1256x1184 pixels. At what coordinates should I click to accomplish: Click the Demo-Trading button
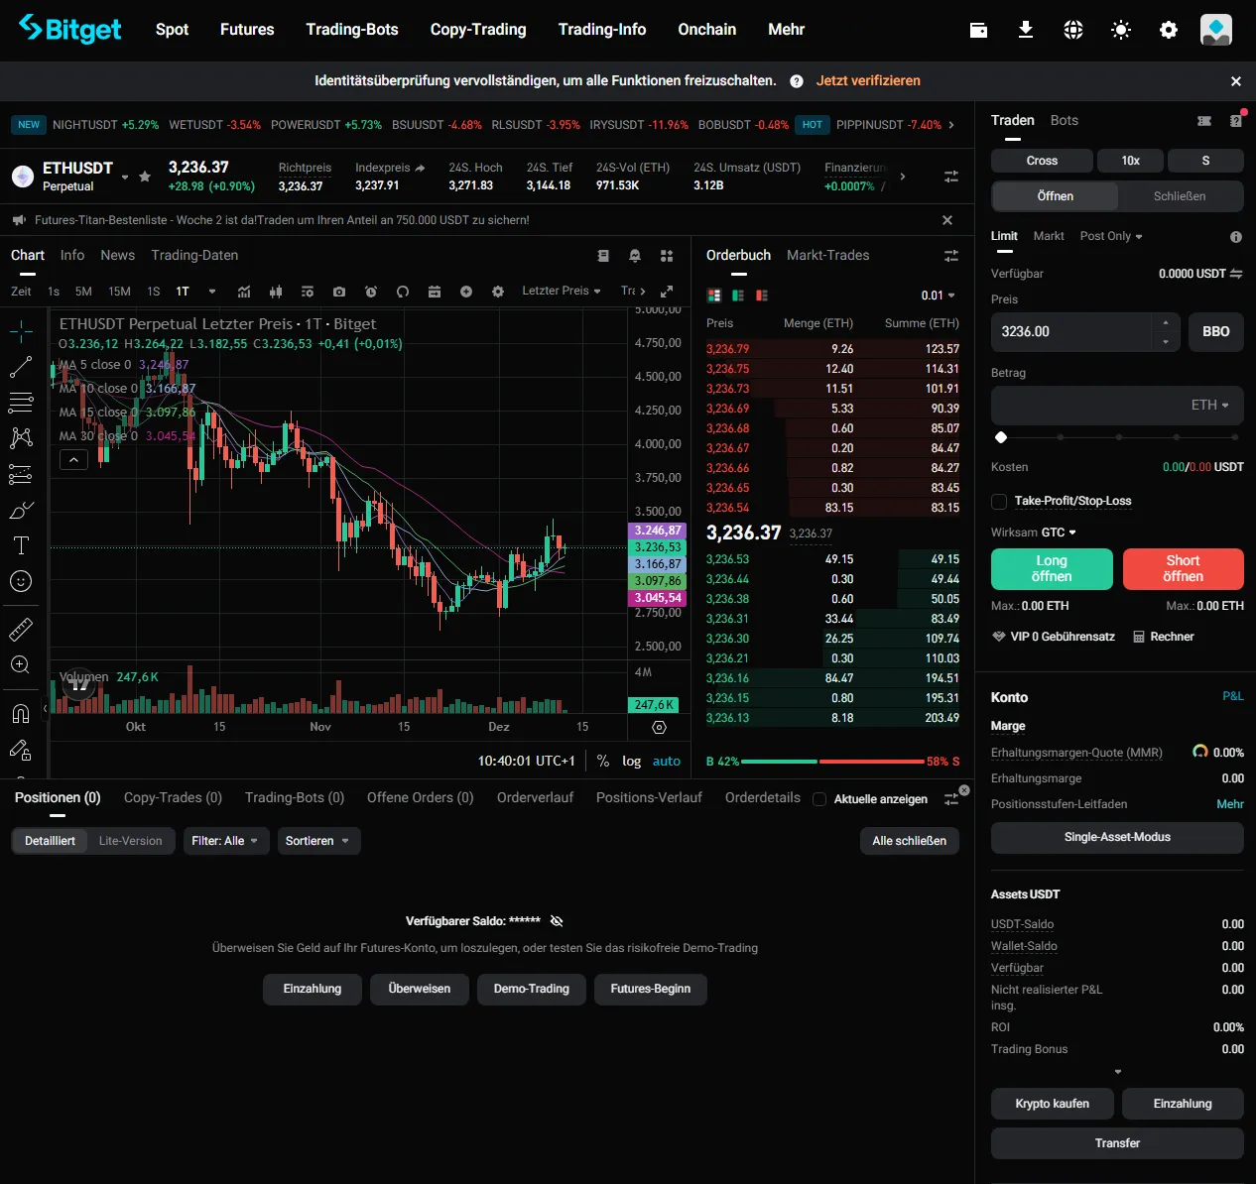[532, 989]
